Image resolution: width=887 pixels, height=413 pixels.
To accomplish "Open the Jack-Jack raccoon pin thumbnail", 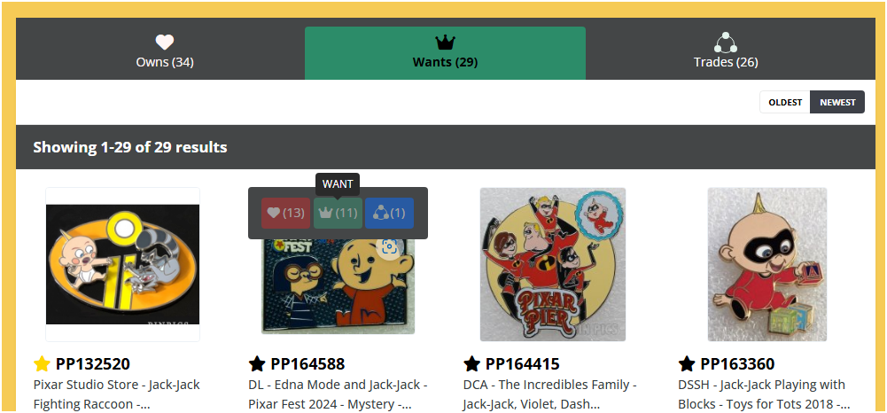I will coord(123,264).
